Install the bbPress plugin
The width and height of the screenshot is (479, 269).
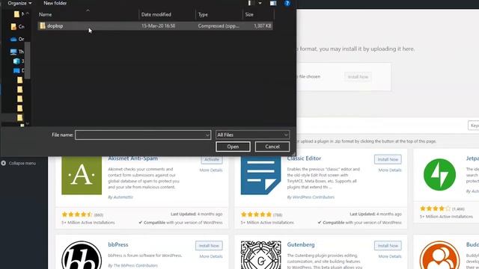point(209,246)
